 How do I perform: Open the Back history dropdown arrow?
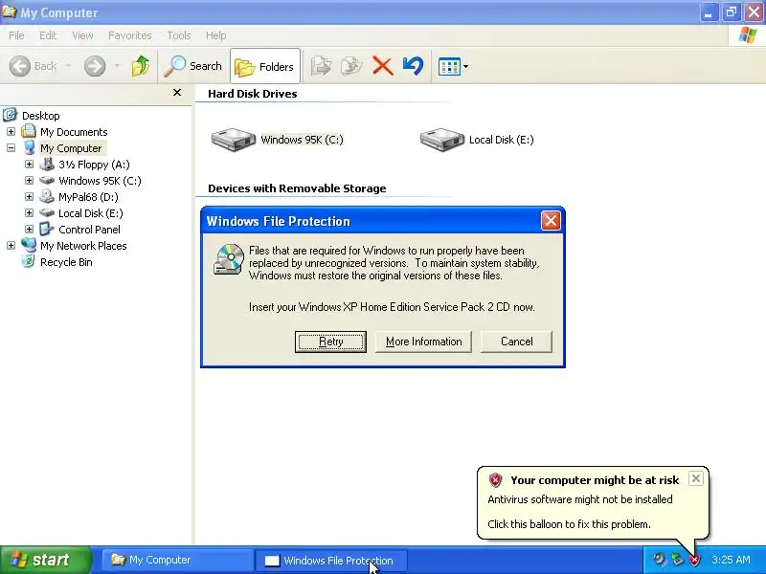coord(68,66)
